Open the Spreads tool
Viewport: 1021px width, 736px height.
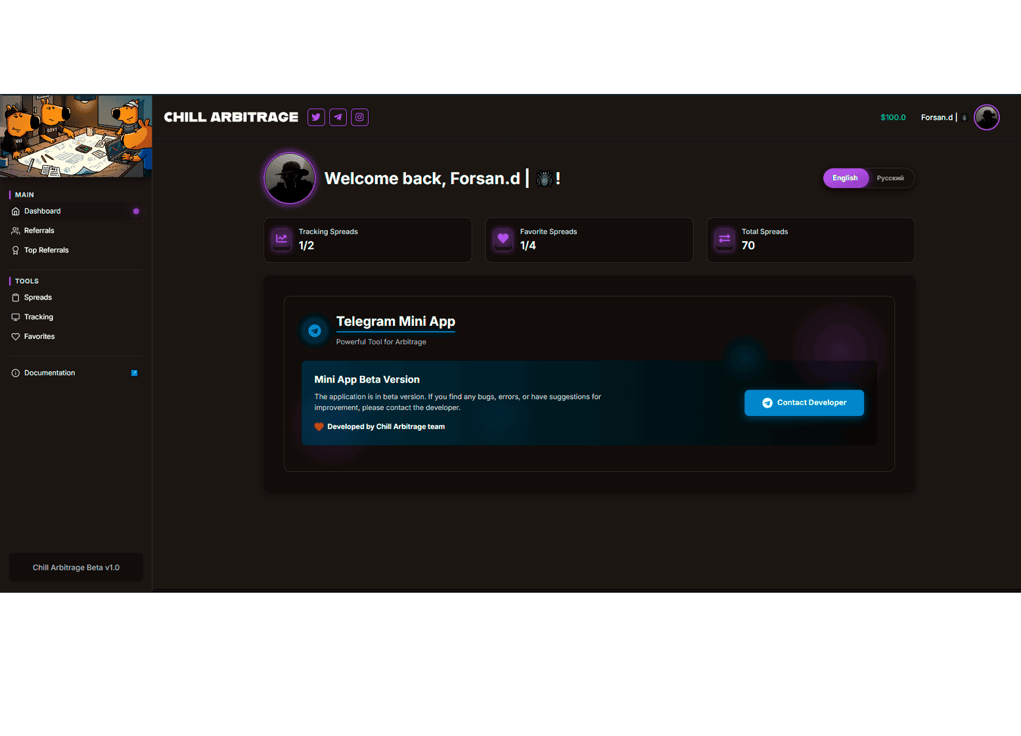pos(38,298)
